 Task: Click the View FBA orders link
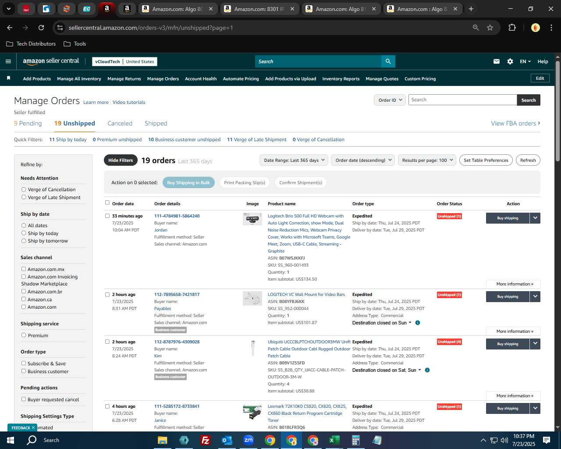point(515,123)
